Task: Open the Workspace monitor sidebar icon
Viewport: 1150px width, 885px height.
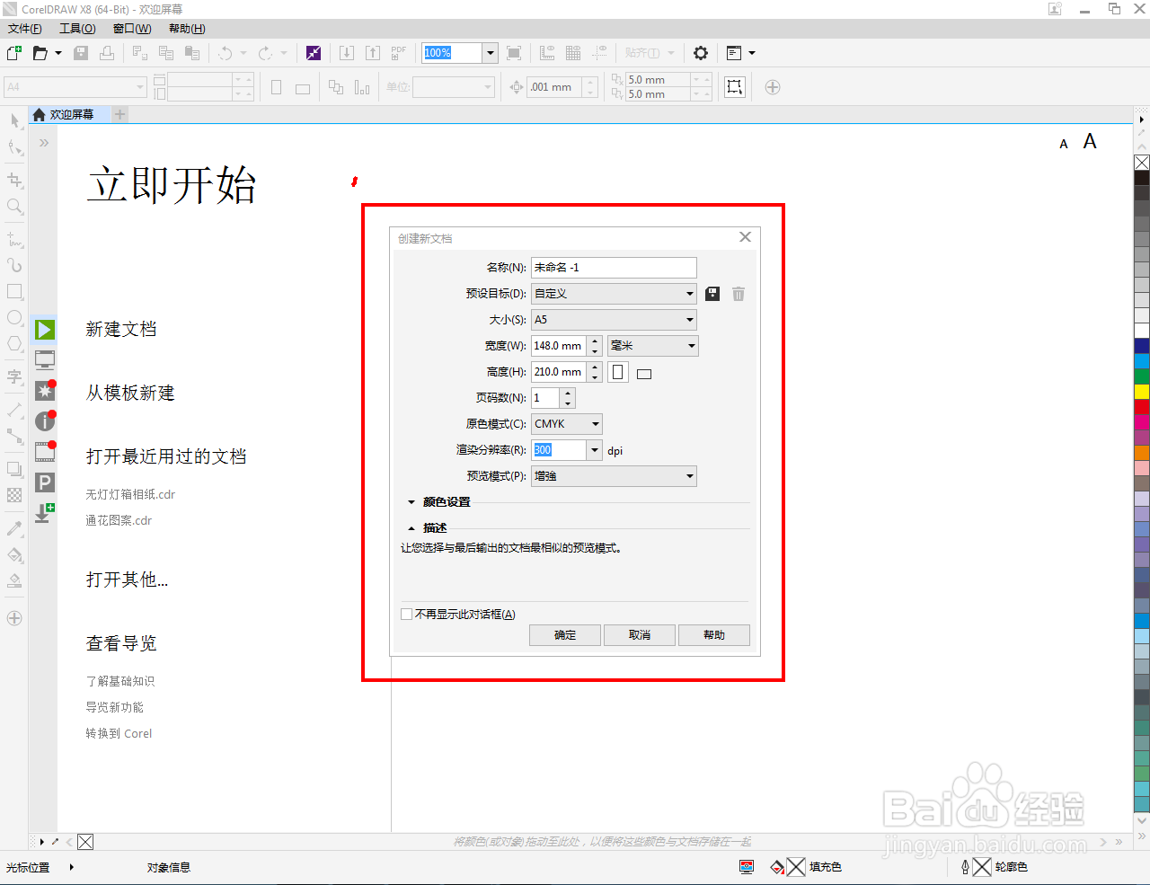Action: (x=45, y=359)
